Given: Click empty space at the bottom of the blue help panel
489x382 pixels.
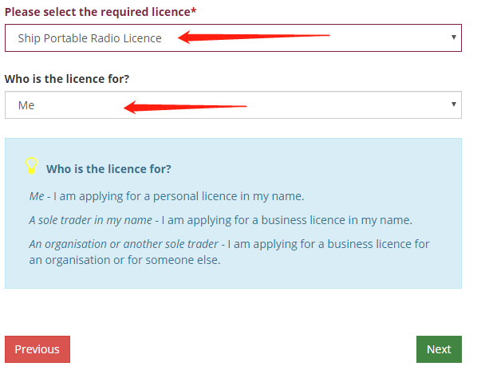Looking at the screenshot, I should pos(233,278).
